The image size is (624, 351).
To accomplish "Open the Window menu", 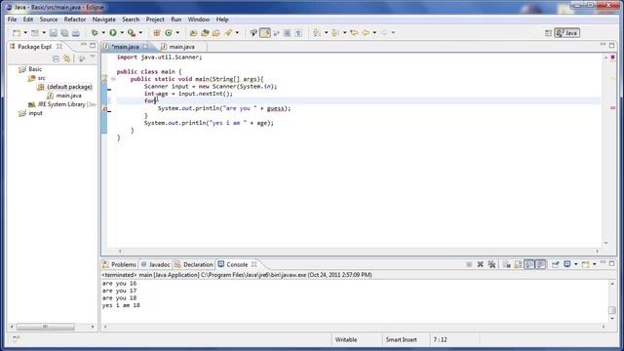I will tap(199, 19).
